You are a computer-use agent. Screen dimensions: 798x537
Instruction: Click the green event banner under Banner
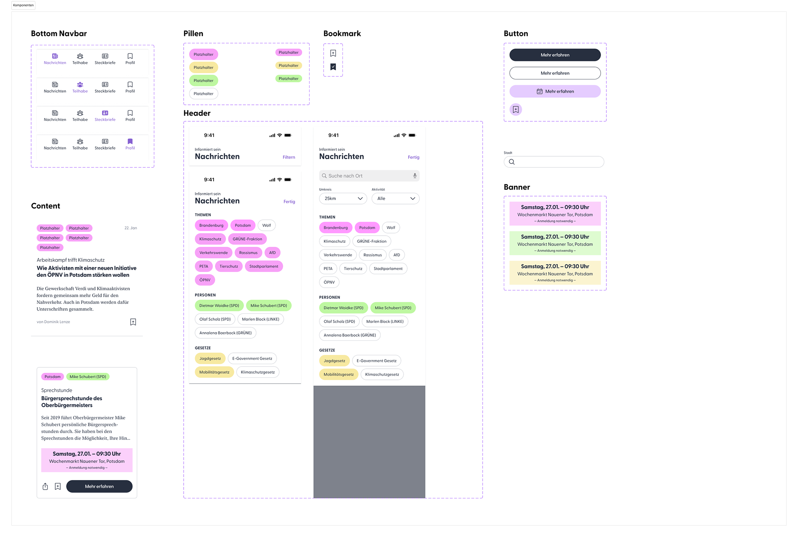(x=555, y=243)
